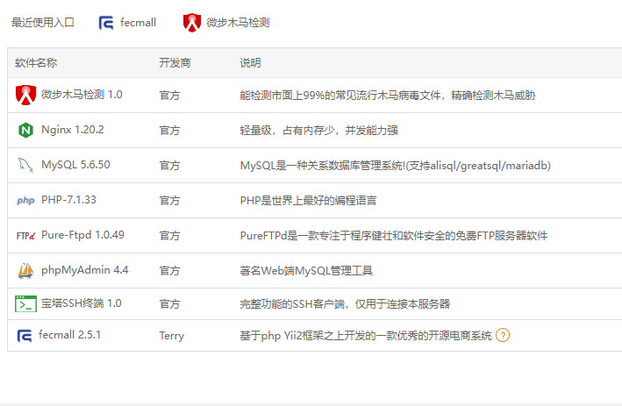
Task: Open fecmall 2.5.1 software entry
Action: click(x=70, y=335)
